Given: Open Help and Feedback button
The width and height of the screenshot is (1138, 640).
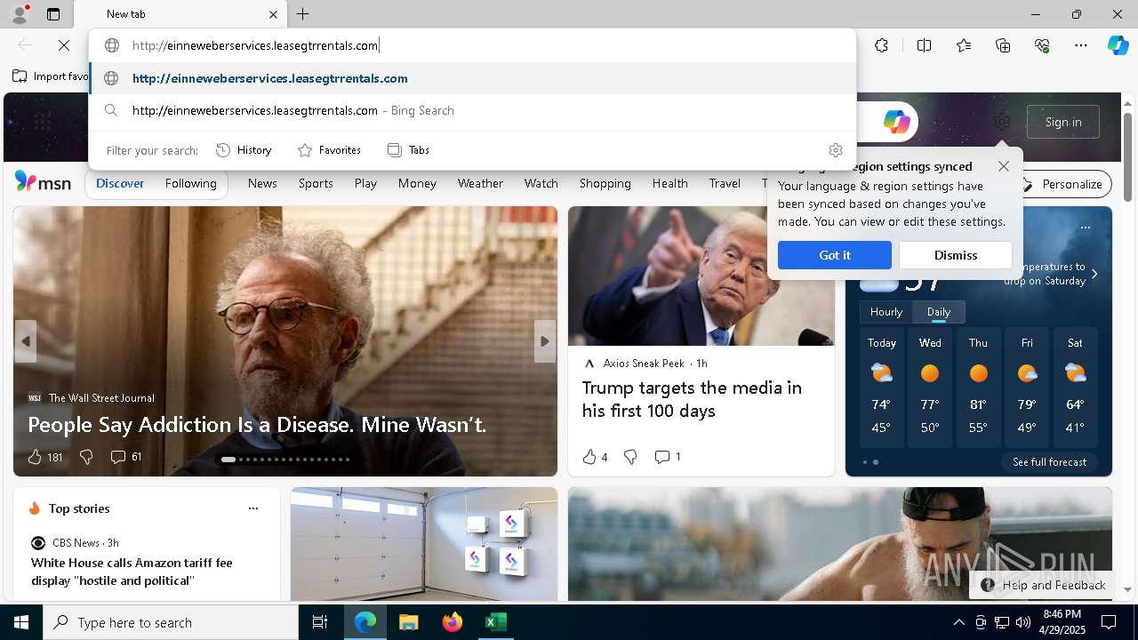Looking at the screenshot, I should [1042, 585].
